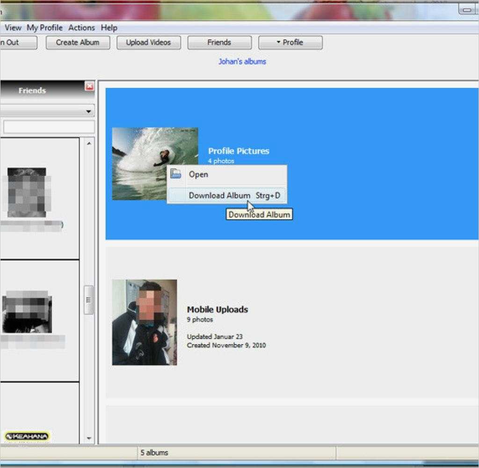Click the friends list scroll down arrow

(x=89, y=439)
